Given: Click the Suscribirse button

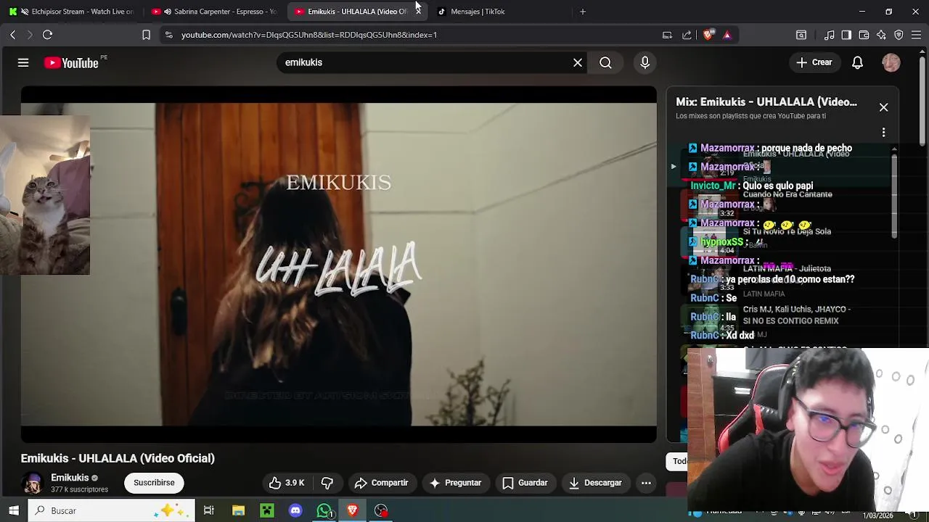Looking at the screenshot, I should (x=154, y=483).
